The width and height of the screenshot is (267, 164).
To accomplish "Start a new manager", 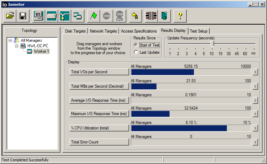I will tap(39, 16).
